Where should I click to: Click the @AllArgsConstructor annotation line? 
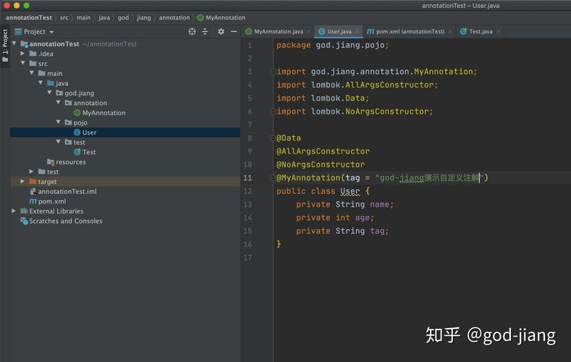tap(323, 151)
